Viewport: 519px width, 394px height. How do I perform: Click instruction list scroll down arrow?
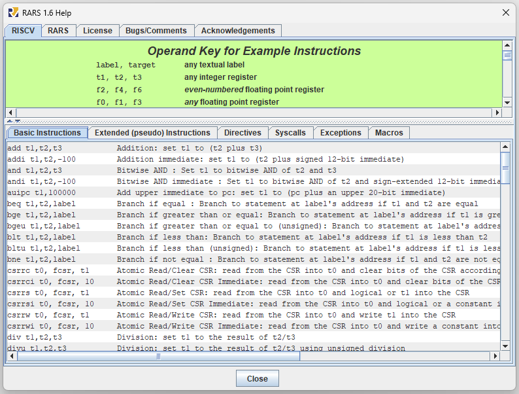pos(505,346)
